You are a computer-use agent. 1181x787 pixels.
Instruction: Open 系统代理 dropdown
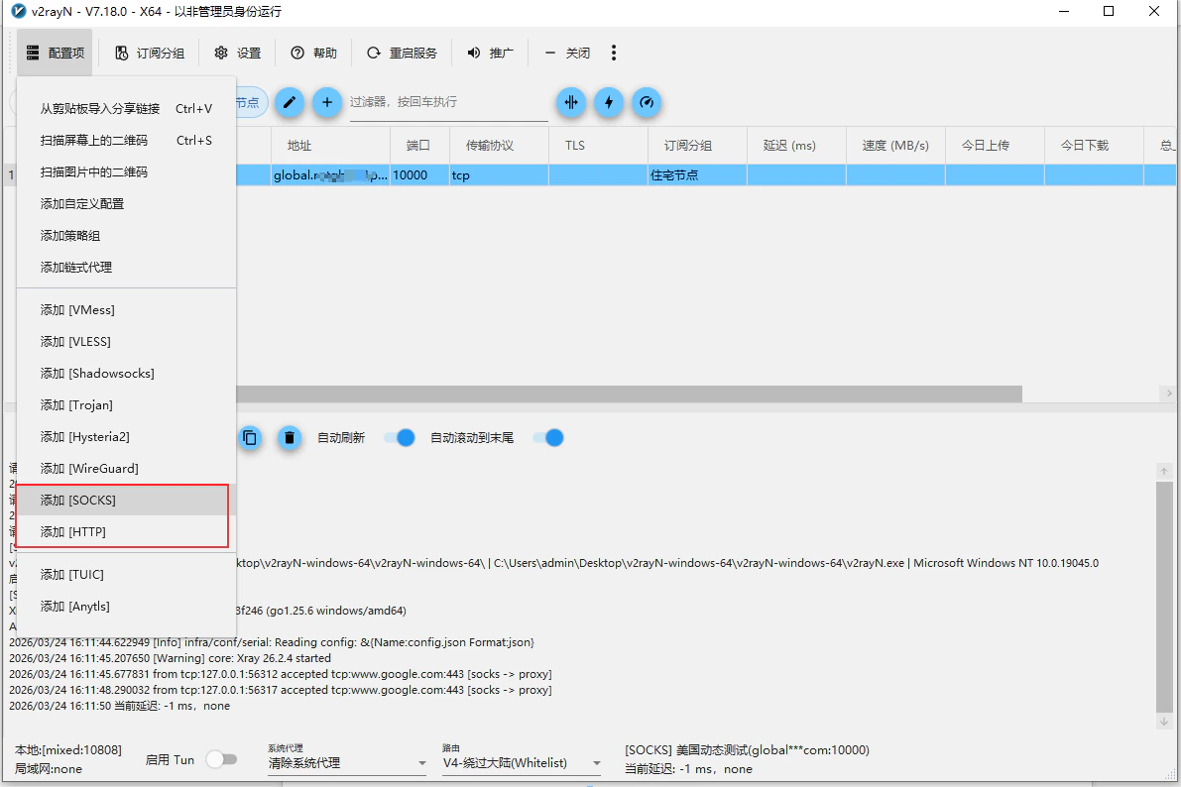pos(347,763)
